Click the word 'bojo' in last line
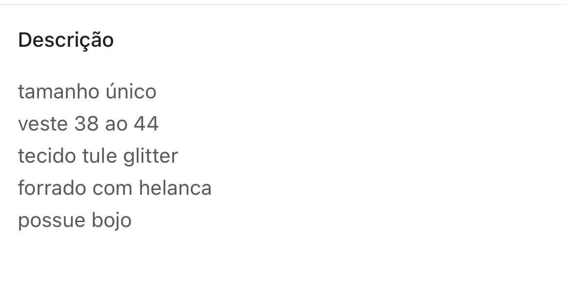The image size is (567, 282). tap(111, 221)
